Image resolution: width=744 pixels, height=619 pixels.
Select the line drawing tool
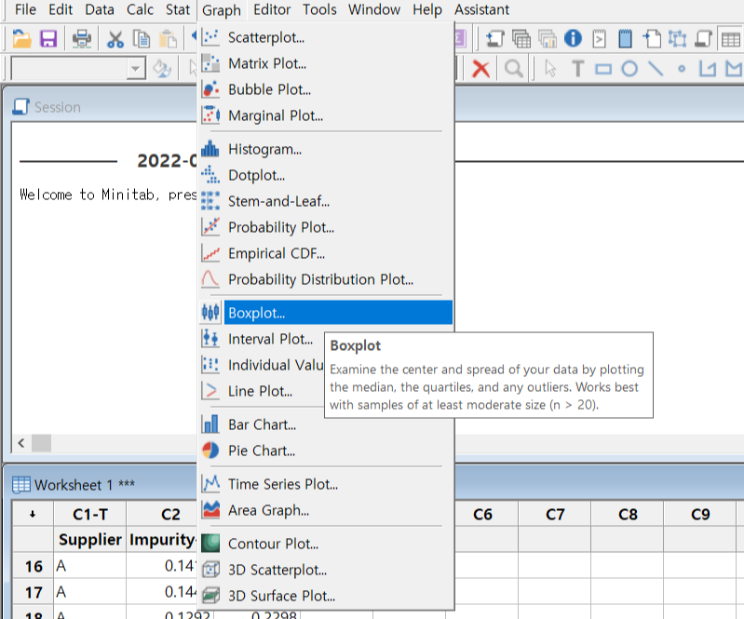(x=656, y=69)
